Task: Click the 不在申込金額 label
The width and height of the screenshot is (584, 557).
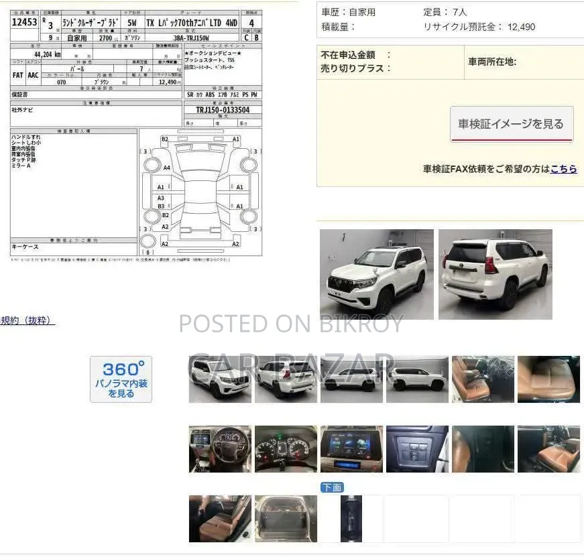Action: point(348,55)
